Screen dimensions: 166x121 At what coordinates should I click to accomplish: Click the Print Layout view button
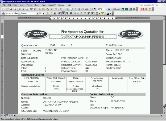(7, 115)
